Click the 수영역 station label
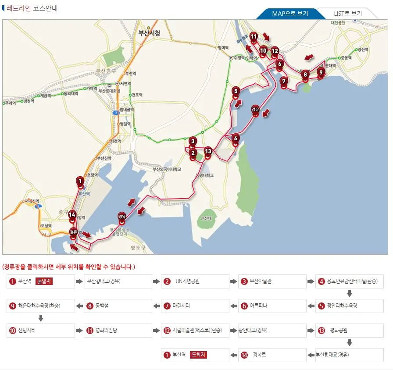 click(x=239, y=58)
